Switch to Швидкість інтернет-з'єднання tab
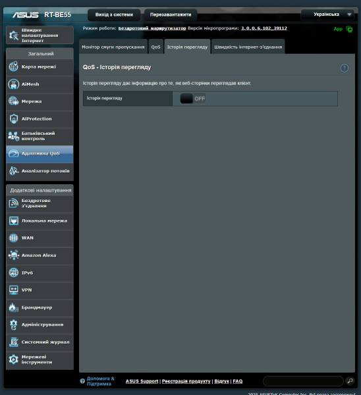This screenshot has width=361, height=395. 248,47
